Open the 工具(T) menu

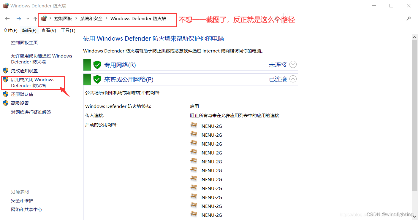point(68,30)
